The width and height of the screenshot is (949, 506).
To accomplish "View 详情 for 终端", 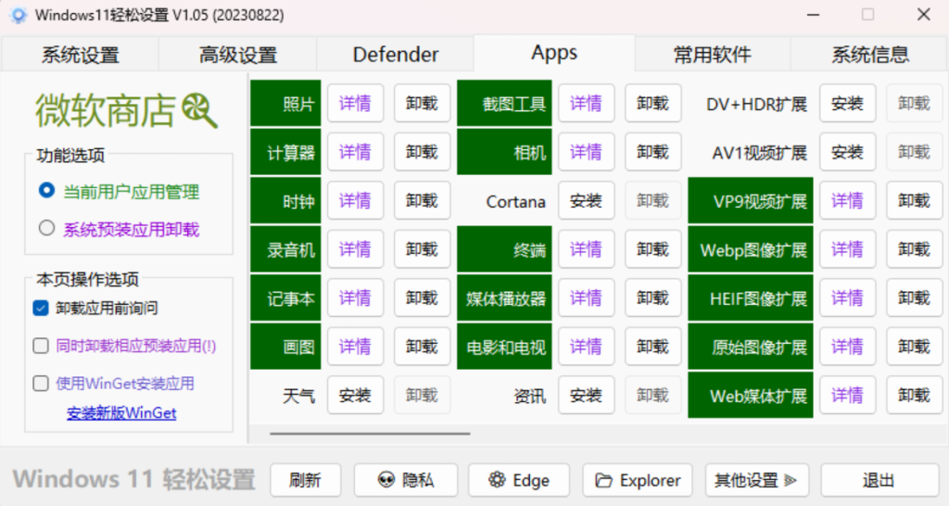I will (586, 248).
